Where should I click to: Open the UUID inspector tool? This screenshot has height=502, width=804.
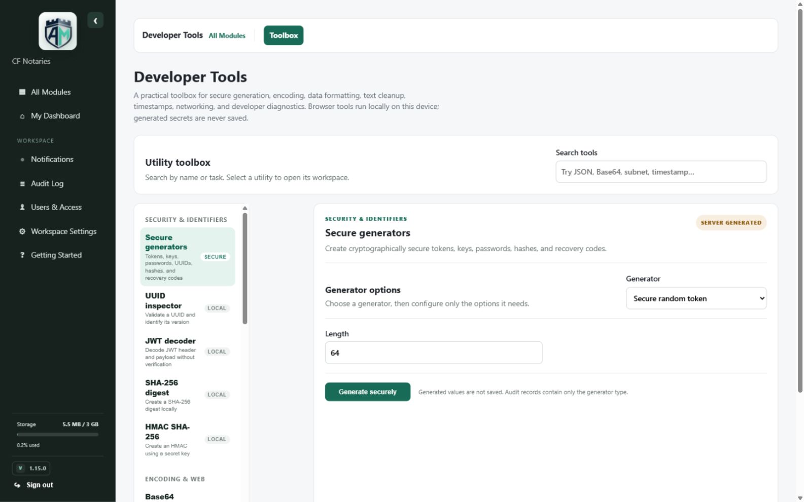point(188,308)
